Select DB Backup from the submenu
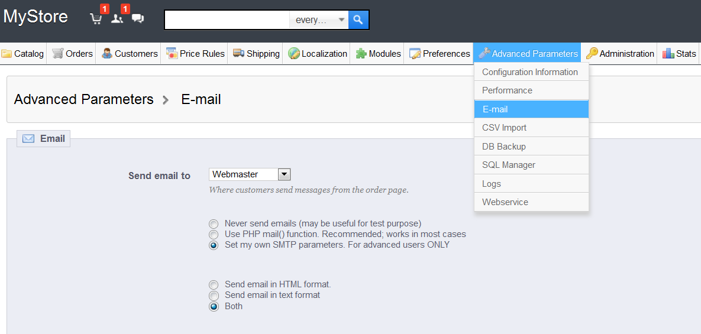Viewport: 701px width, 334px height. point(503,147)
